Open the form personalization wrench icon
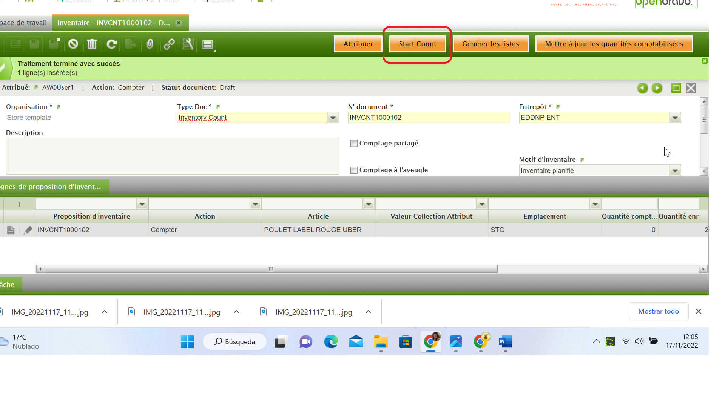725x407 pixels. click(188, 44)
